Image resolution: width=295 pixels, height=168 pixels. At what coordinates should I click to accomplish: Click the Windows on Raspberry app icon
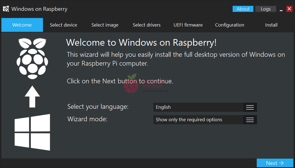[x=6, y=9]
